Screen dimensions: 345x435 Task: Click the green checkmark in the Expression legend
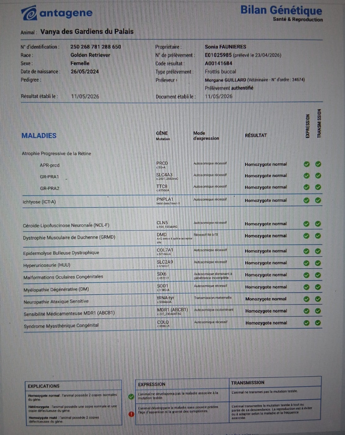tap(131, 396)
